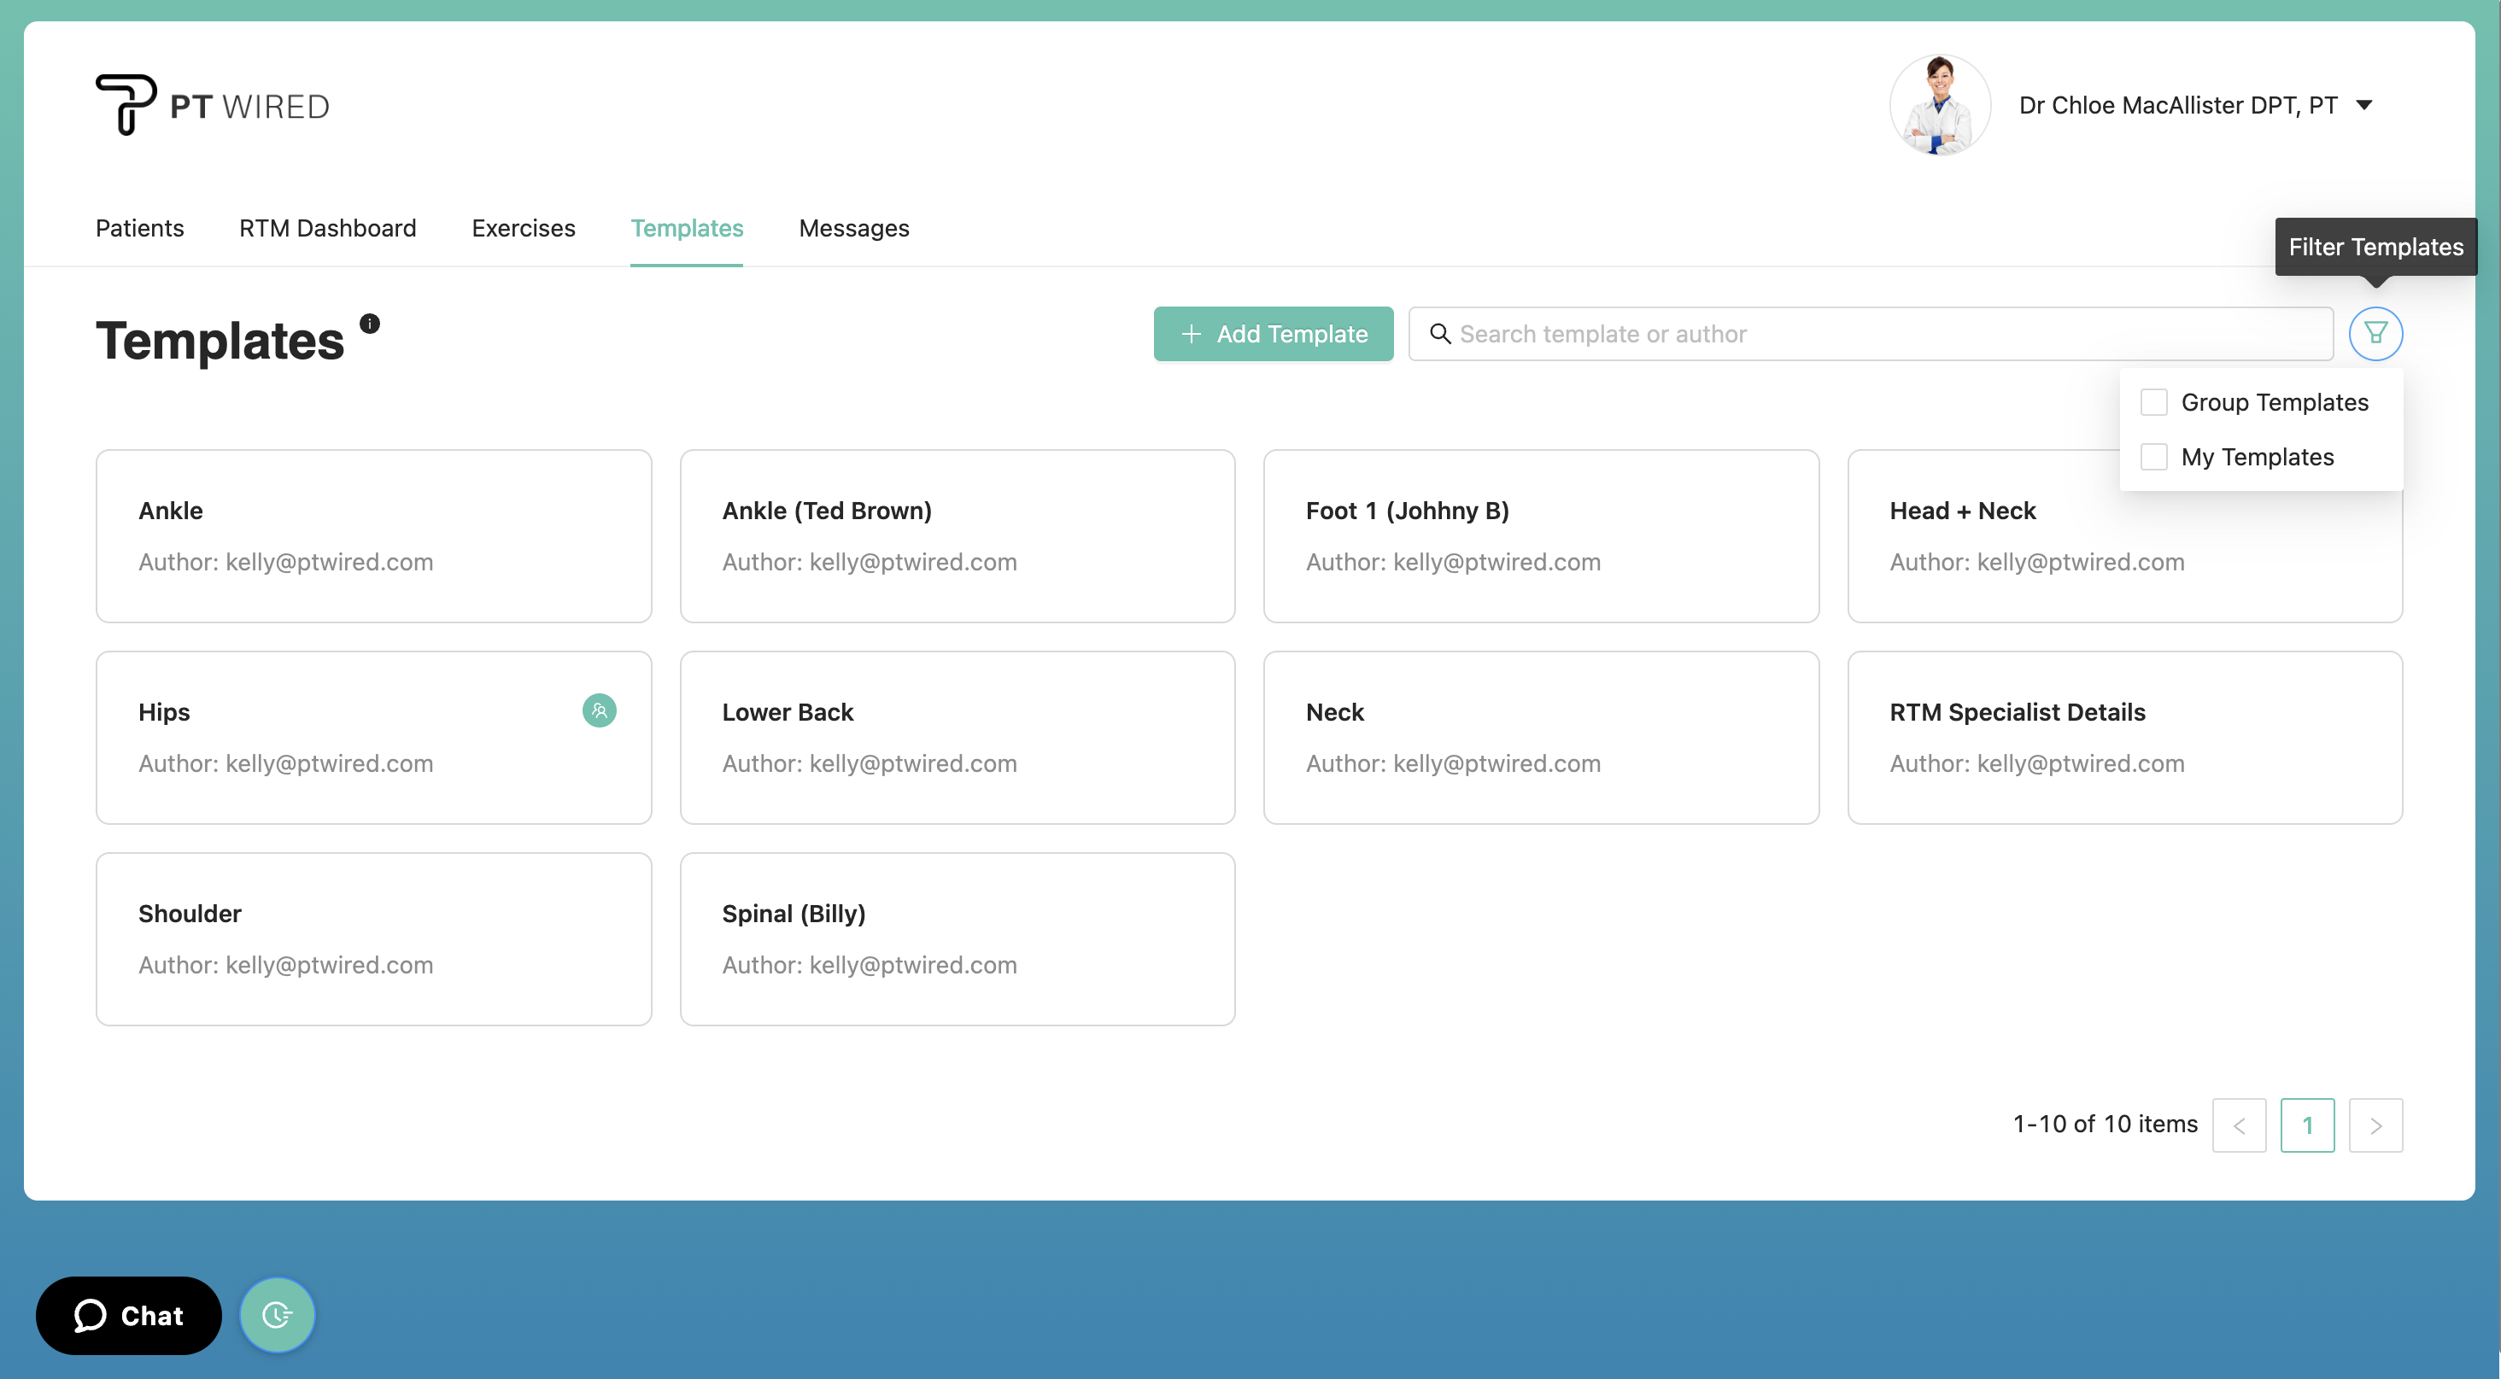Open the Lower Back template card
Viewport: 2501px width, 1379px height.
[x=957, y=737]
